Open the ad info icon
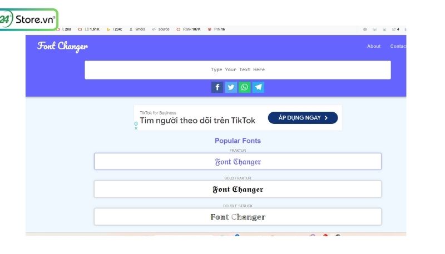Viewport: 445px width, 254px height. [136, 123]
